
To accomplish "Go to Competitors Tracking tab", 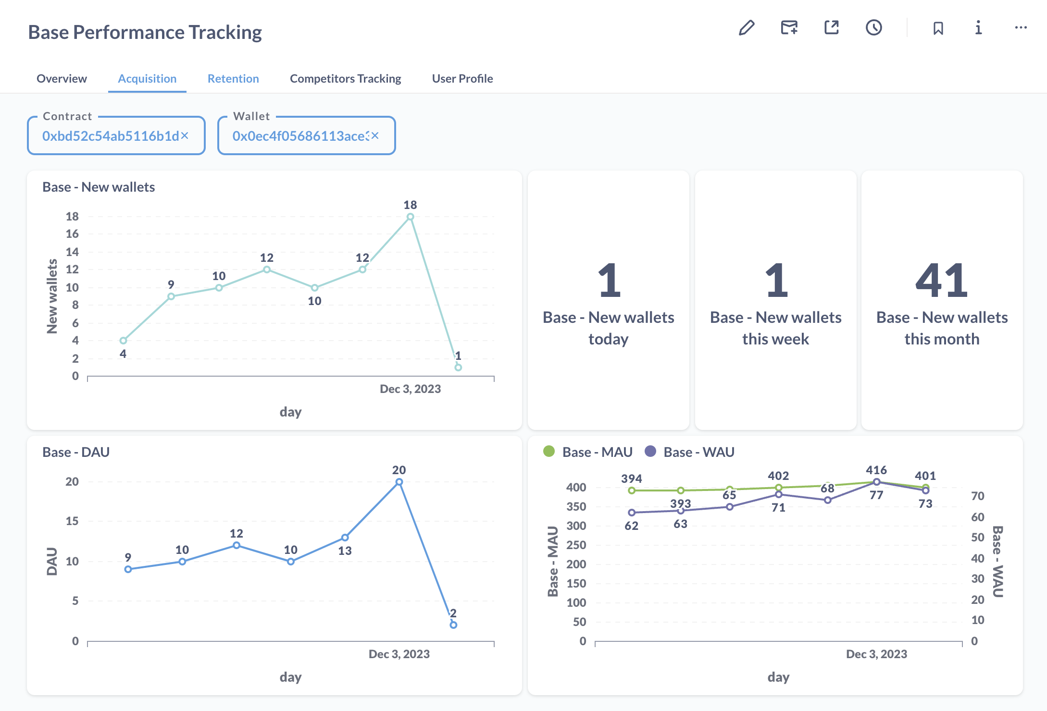I will click(345, 78).
